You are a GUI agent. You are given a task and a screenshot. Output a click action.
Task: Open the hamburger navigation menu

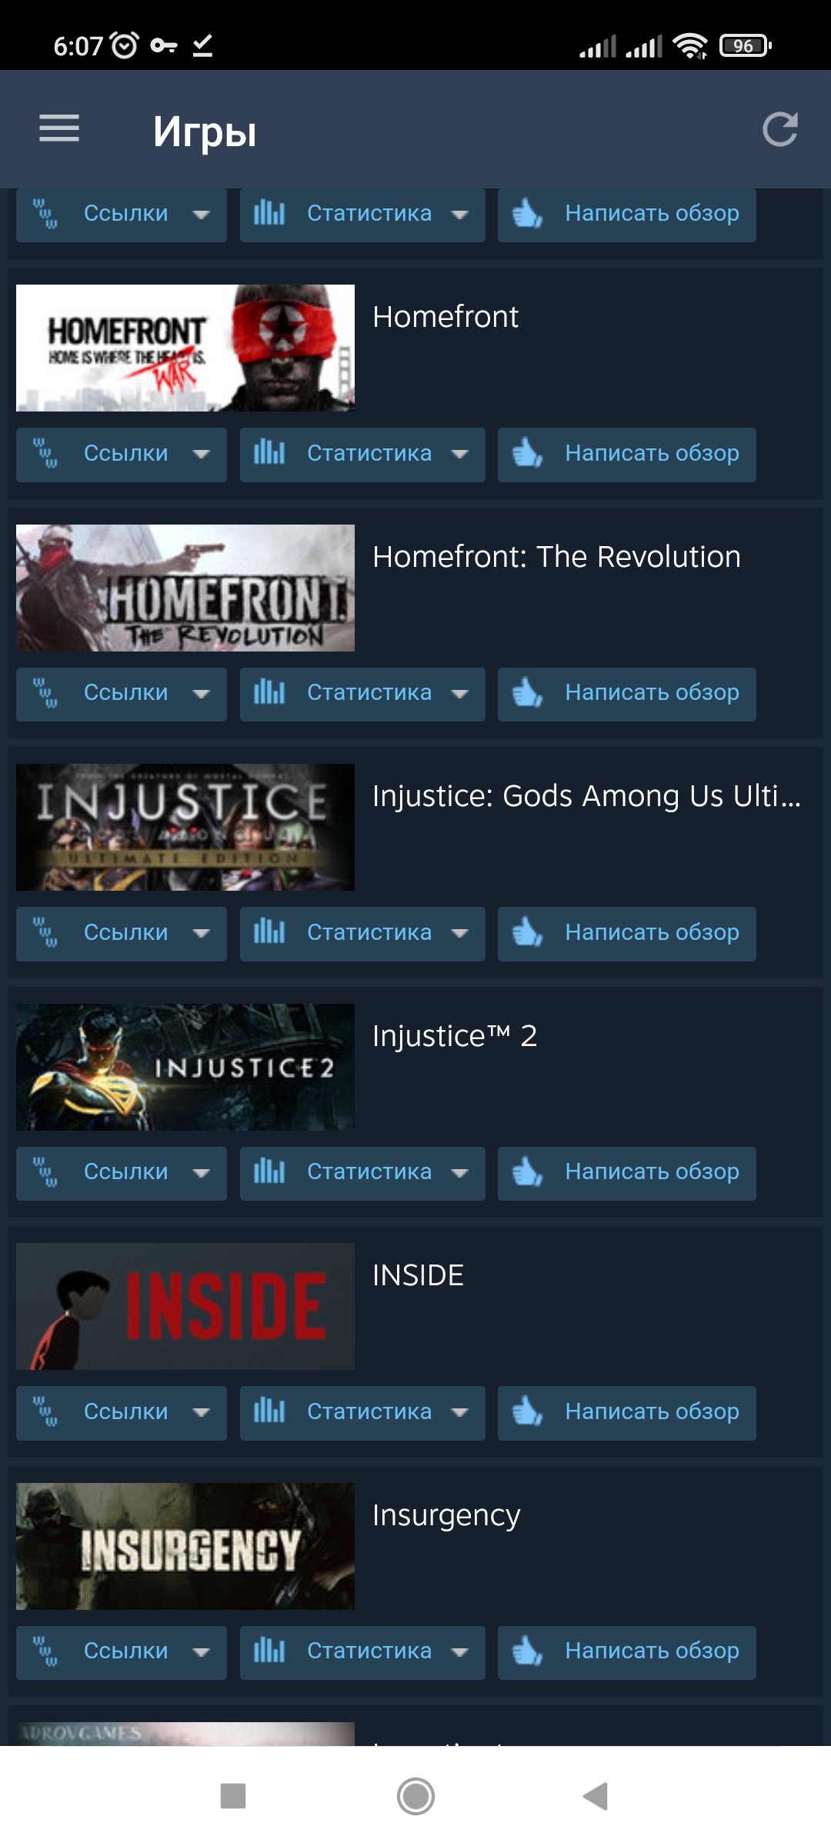(59, 128)
